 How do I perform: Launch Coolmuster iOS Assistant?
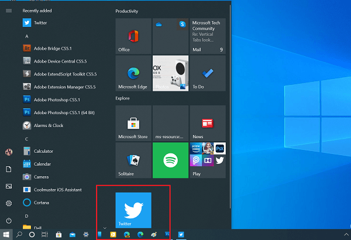[x=53, y=190]
